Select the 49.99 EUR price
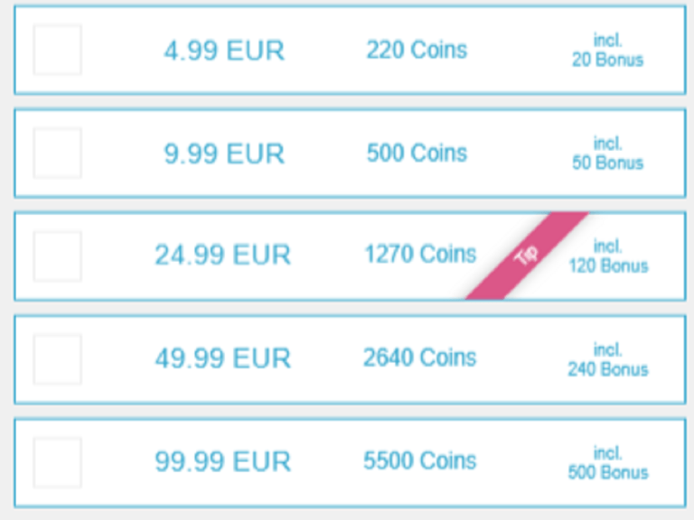The width and height of the screenshot is (694, 520). (x=222, y=358)
